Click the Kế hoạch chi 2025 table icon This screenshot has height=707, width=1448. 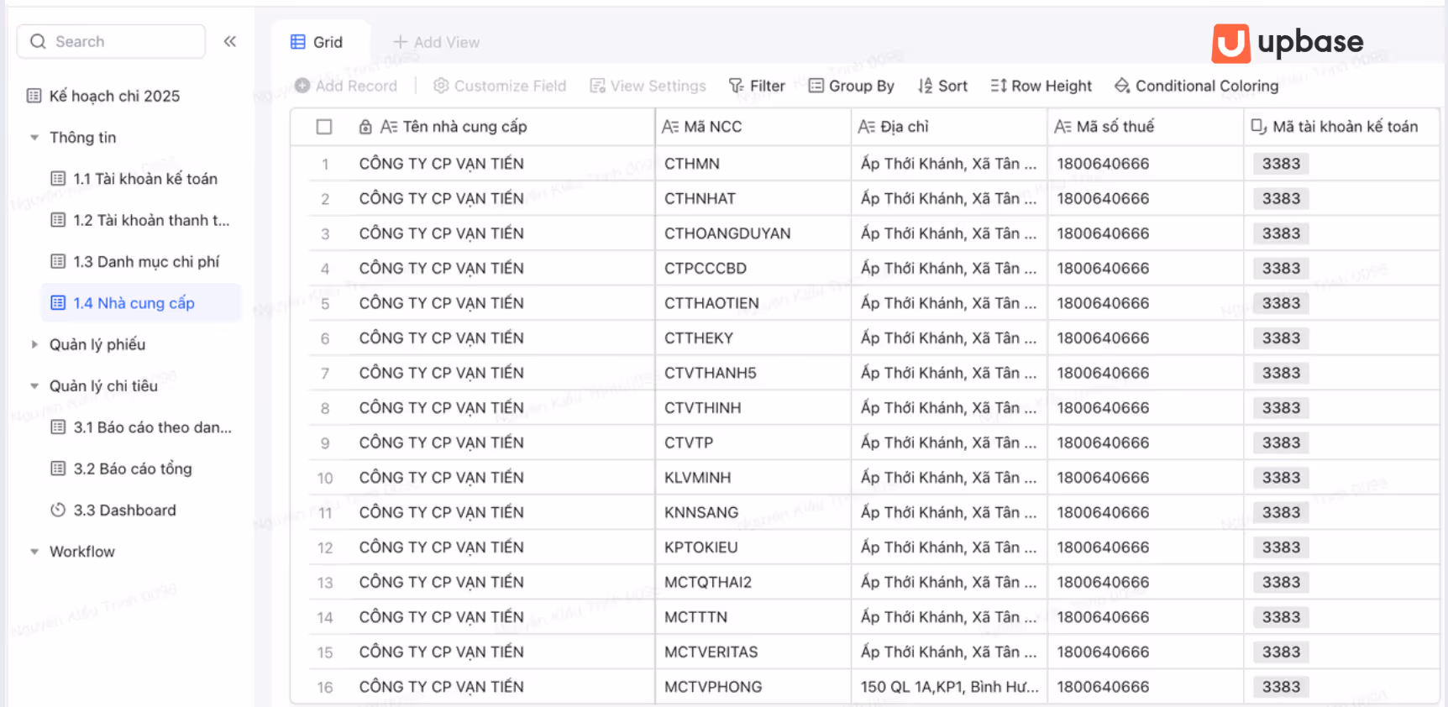tap(34, 96)
